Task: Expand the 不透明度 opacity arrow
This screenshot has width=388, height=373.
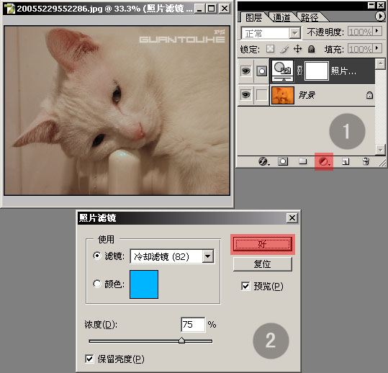Action: [377, 31]
